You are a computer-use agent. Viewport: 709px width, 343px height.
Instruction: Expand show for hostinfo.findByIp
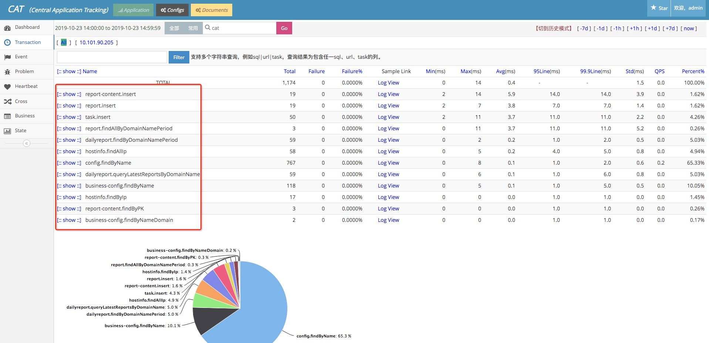pyautogui.click(x=69, y=197)
